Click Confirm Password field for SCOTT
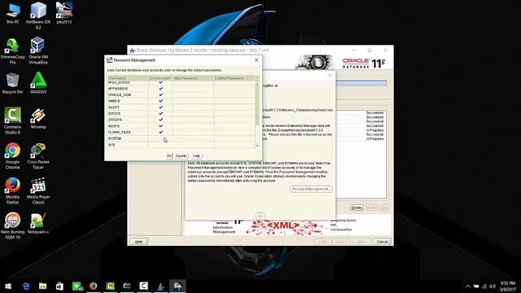This screenshot has width=521, height=293. (234, 107)
